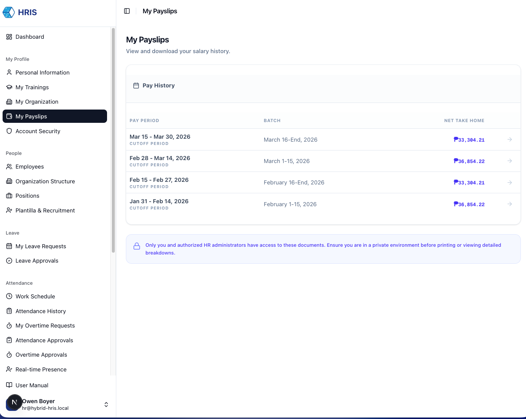Click the Personal Information person icon
The height and width of the screenshot is (419, 526).
(x=9, y=73)
